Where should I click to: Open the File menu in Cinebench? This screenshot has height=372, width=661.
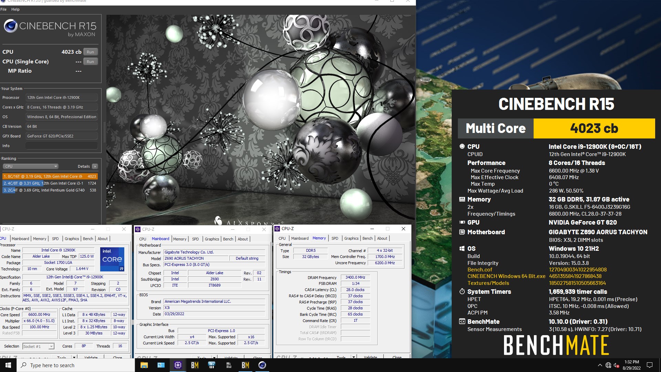coord(3,9)
